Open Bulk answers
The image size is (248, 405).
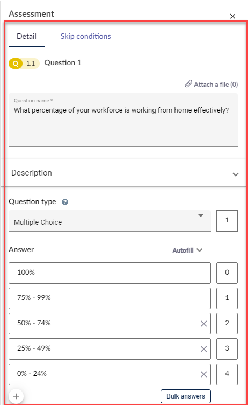coord(186,396)
